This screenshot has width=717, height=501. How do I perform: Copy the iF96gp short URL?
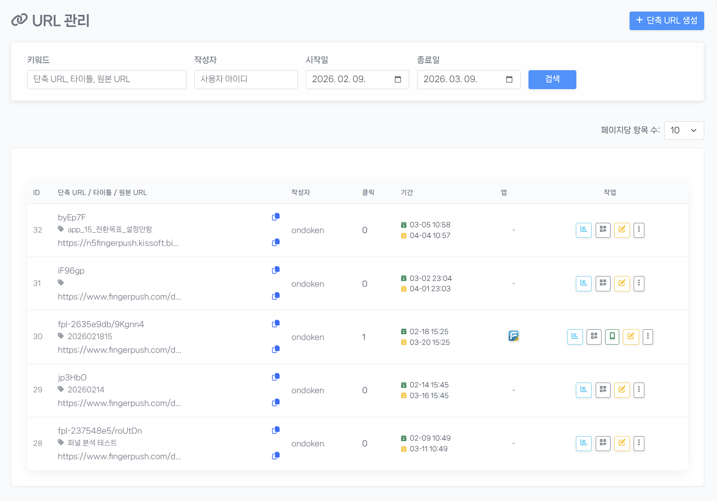(x=276, y=269)
